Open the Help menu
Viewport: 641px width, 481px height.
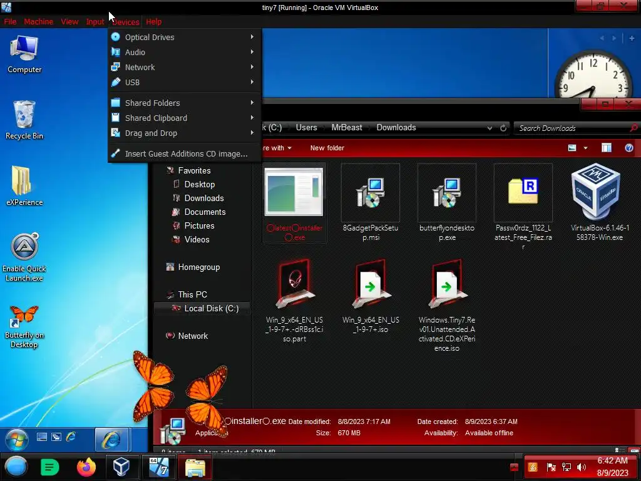point(154,22)
